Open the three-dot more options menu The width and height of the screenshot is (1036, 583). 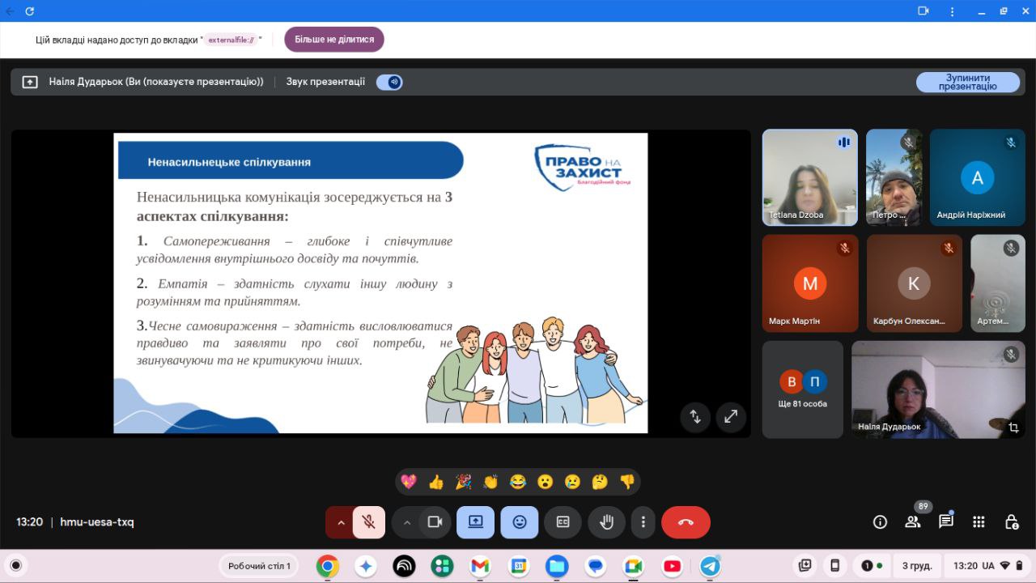pyautogui.click(x=643, y=522)
